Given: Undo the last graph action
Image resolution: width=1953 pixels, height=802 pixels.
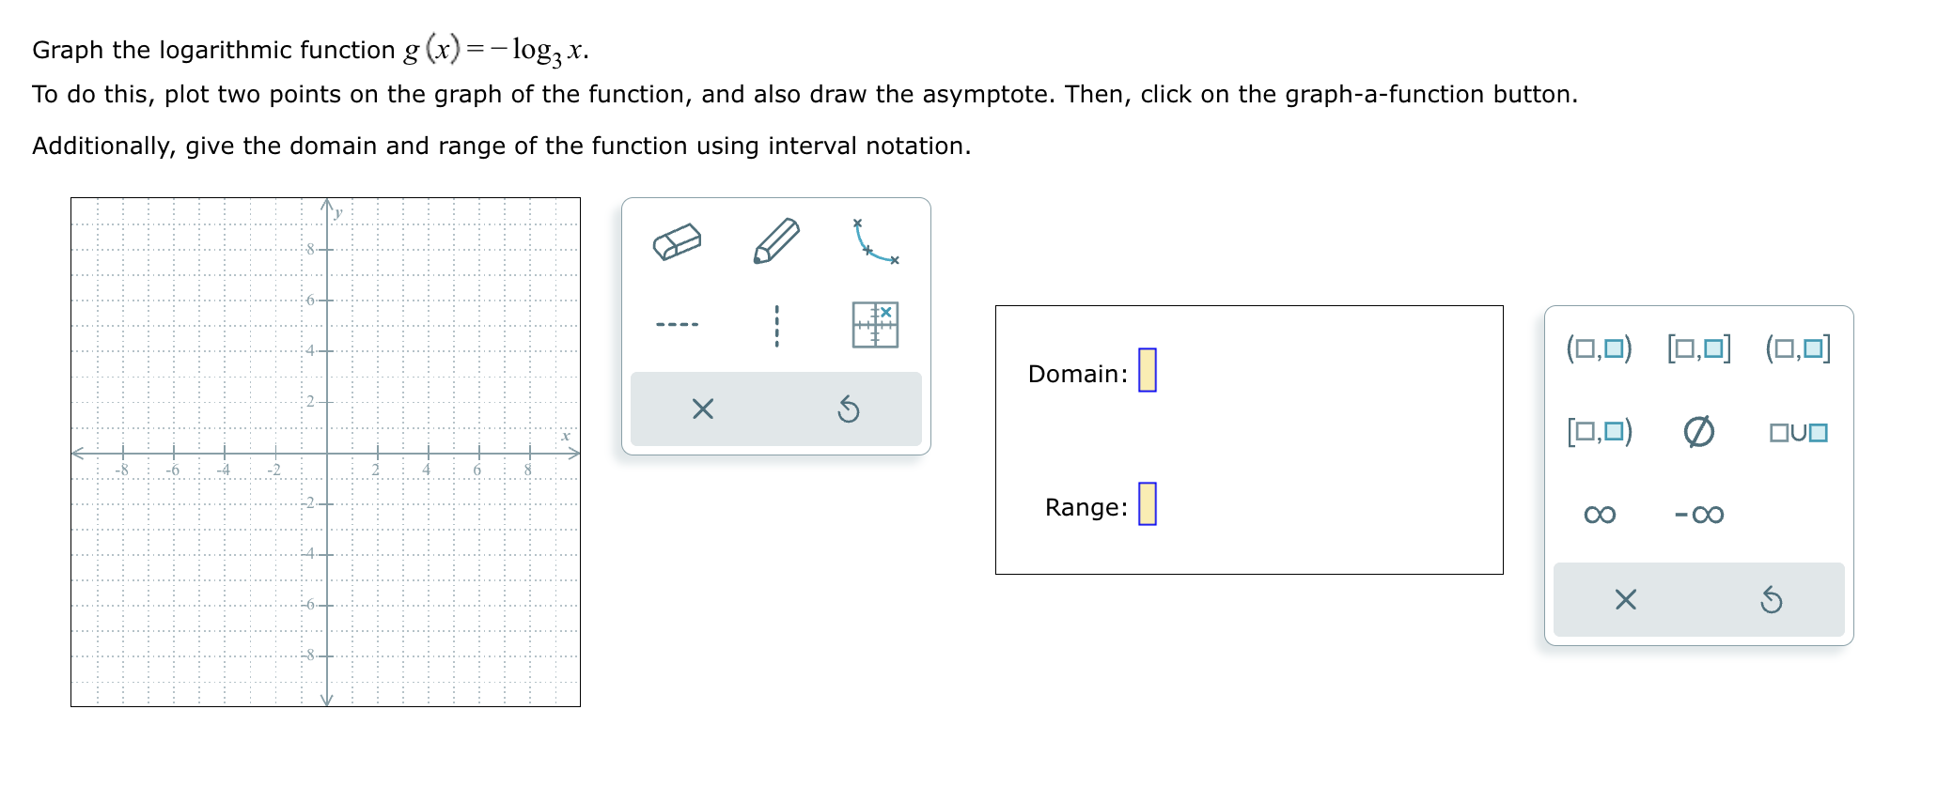Looking at the screenshot, I should coord(849,409).
